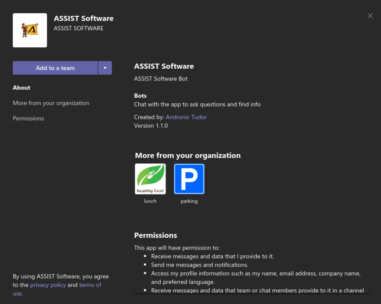
Task: Close the ASSIST Software app dialog
Action: coord(370,16)
